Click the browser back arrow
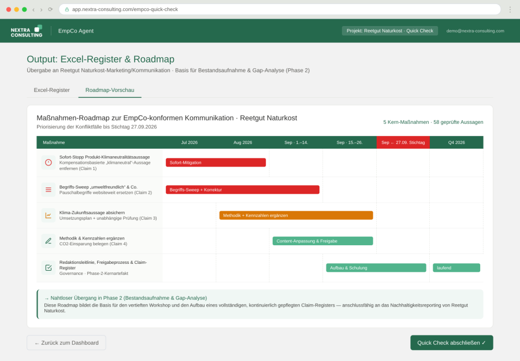The width and height of the screenshot is (520, 361). point(34,10)
